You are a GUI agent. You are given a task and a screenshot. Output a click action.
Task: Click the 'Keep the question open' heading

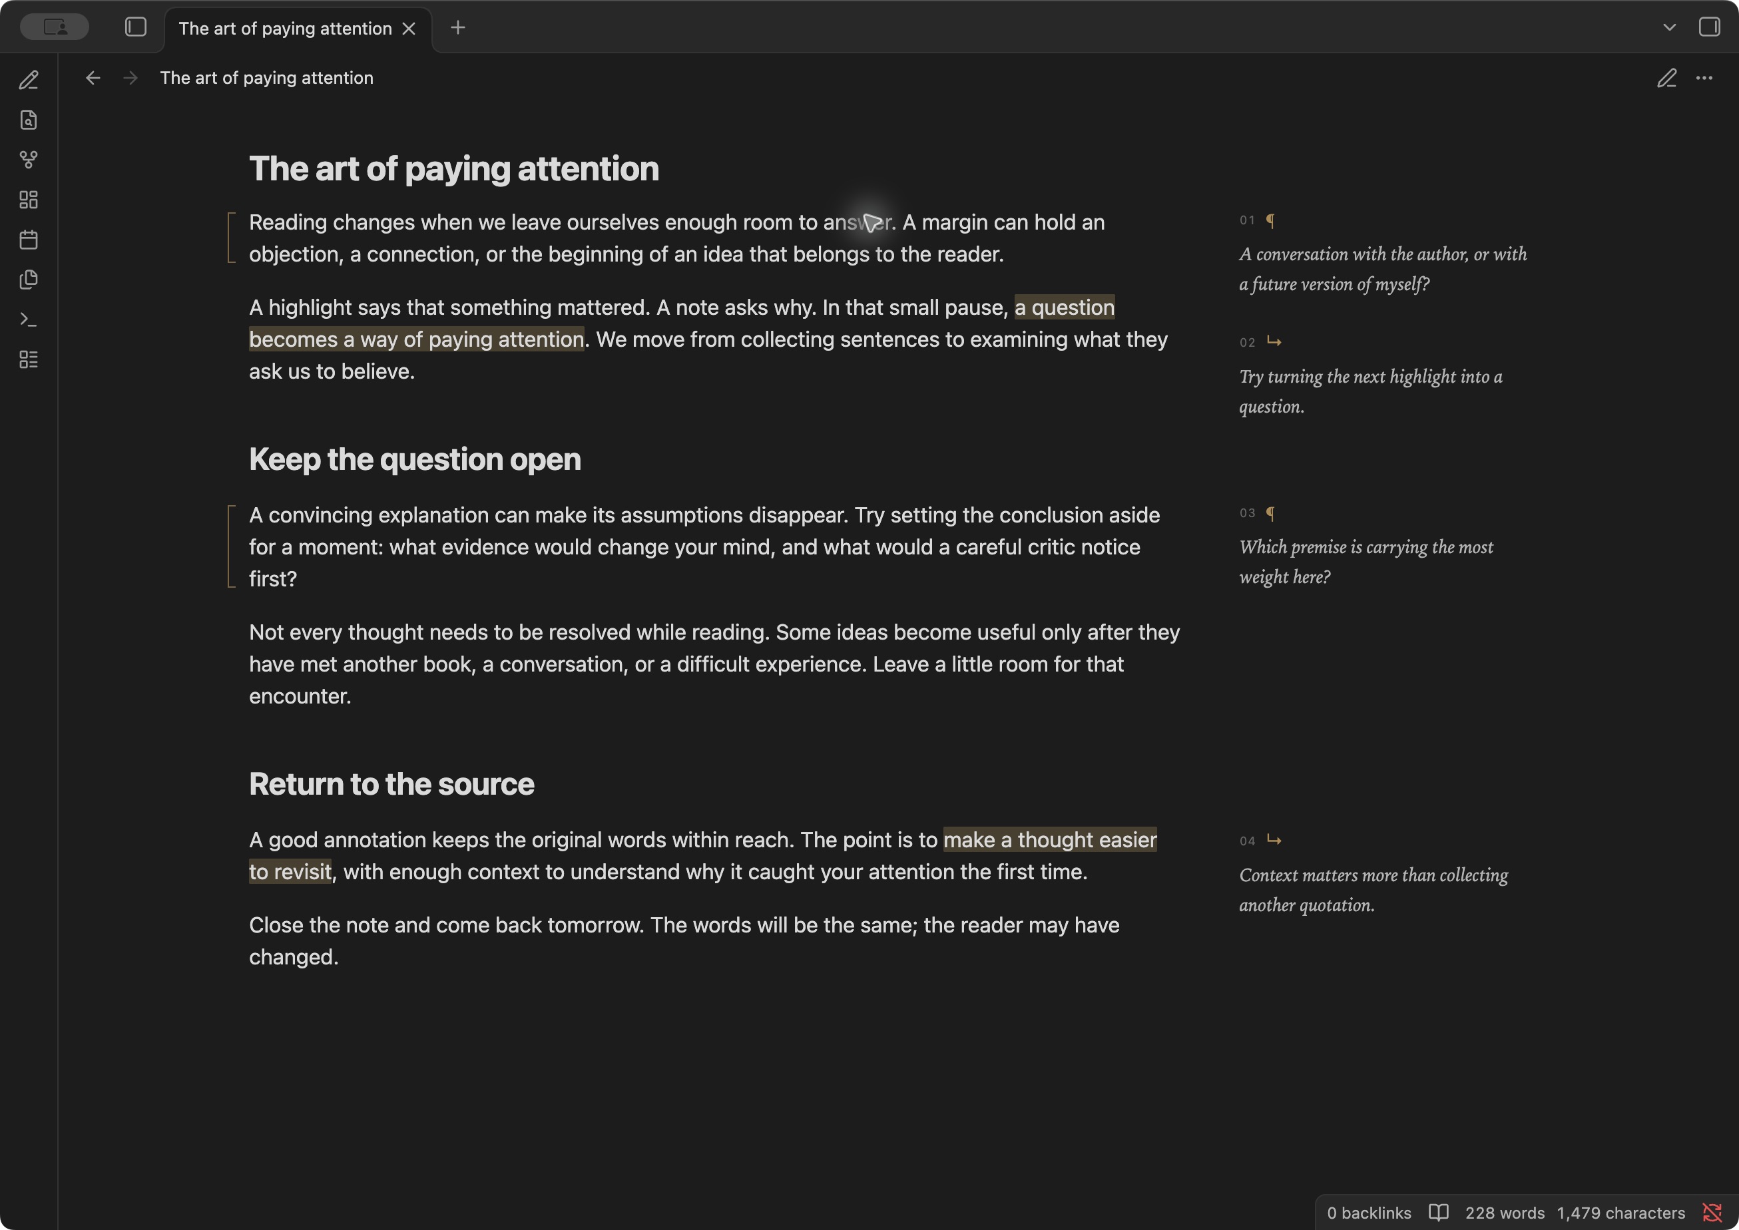click(x=415, y=460)
